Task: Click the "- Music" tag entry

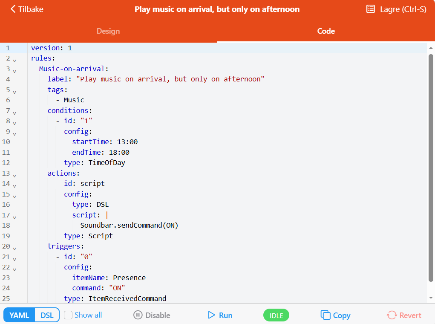Action: point(70,100)
